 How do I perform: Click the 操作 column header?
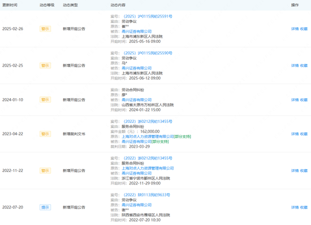295,5
